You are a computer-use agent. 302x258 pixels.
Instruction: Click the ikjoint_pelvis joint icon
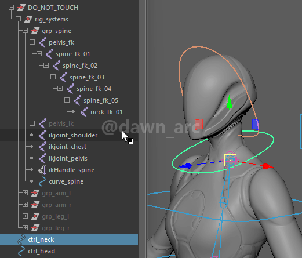42,158
